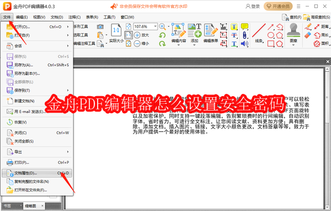Select the rectangle shape tool

coord(271,44)
